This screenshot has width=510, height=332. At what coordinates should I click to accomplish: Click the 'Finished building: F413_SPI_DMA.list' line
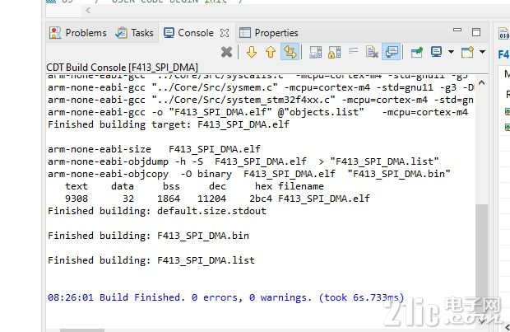point(151,260)
